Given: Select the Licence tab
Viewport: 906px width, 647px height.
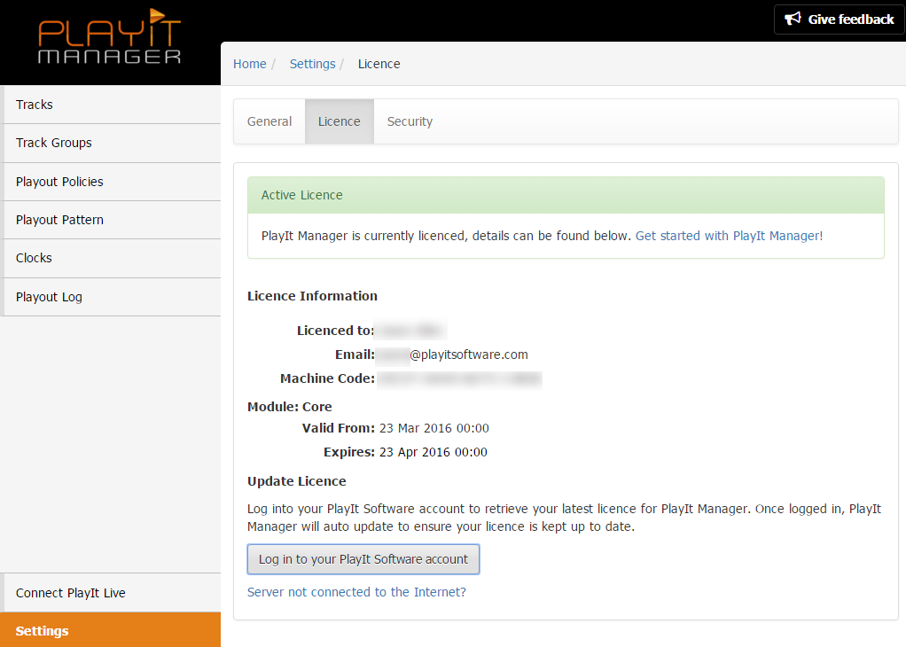Looking at the screenshot, I should click(x=340, y=121).
